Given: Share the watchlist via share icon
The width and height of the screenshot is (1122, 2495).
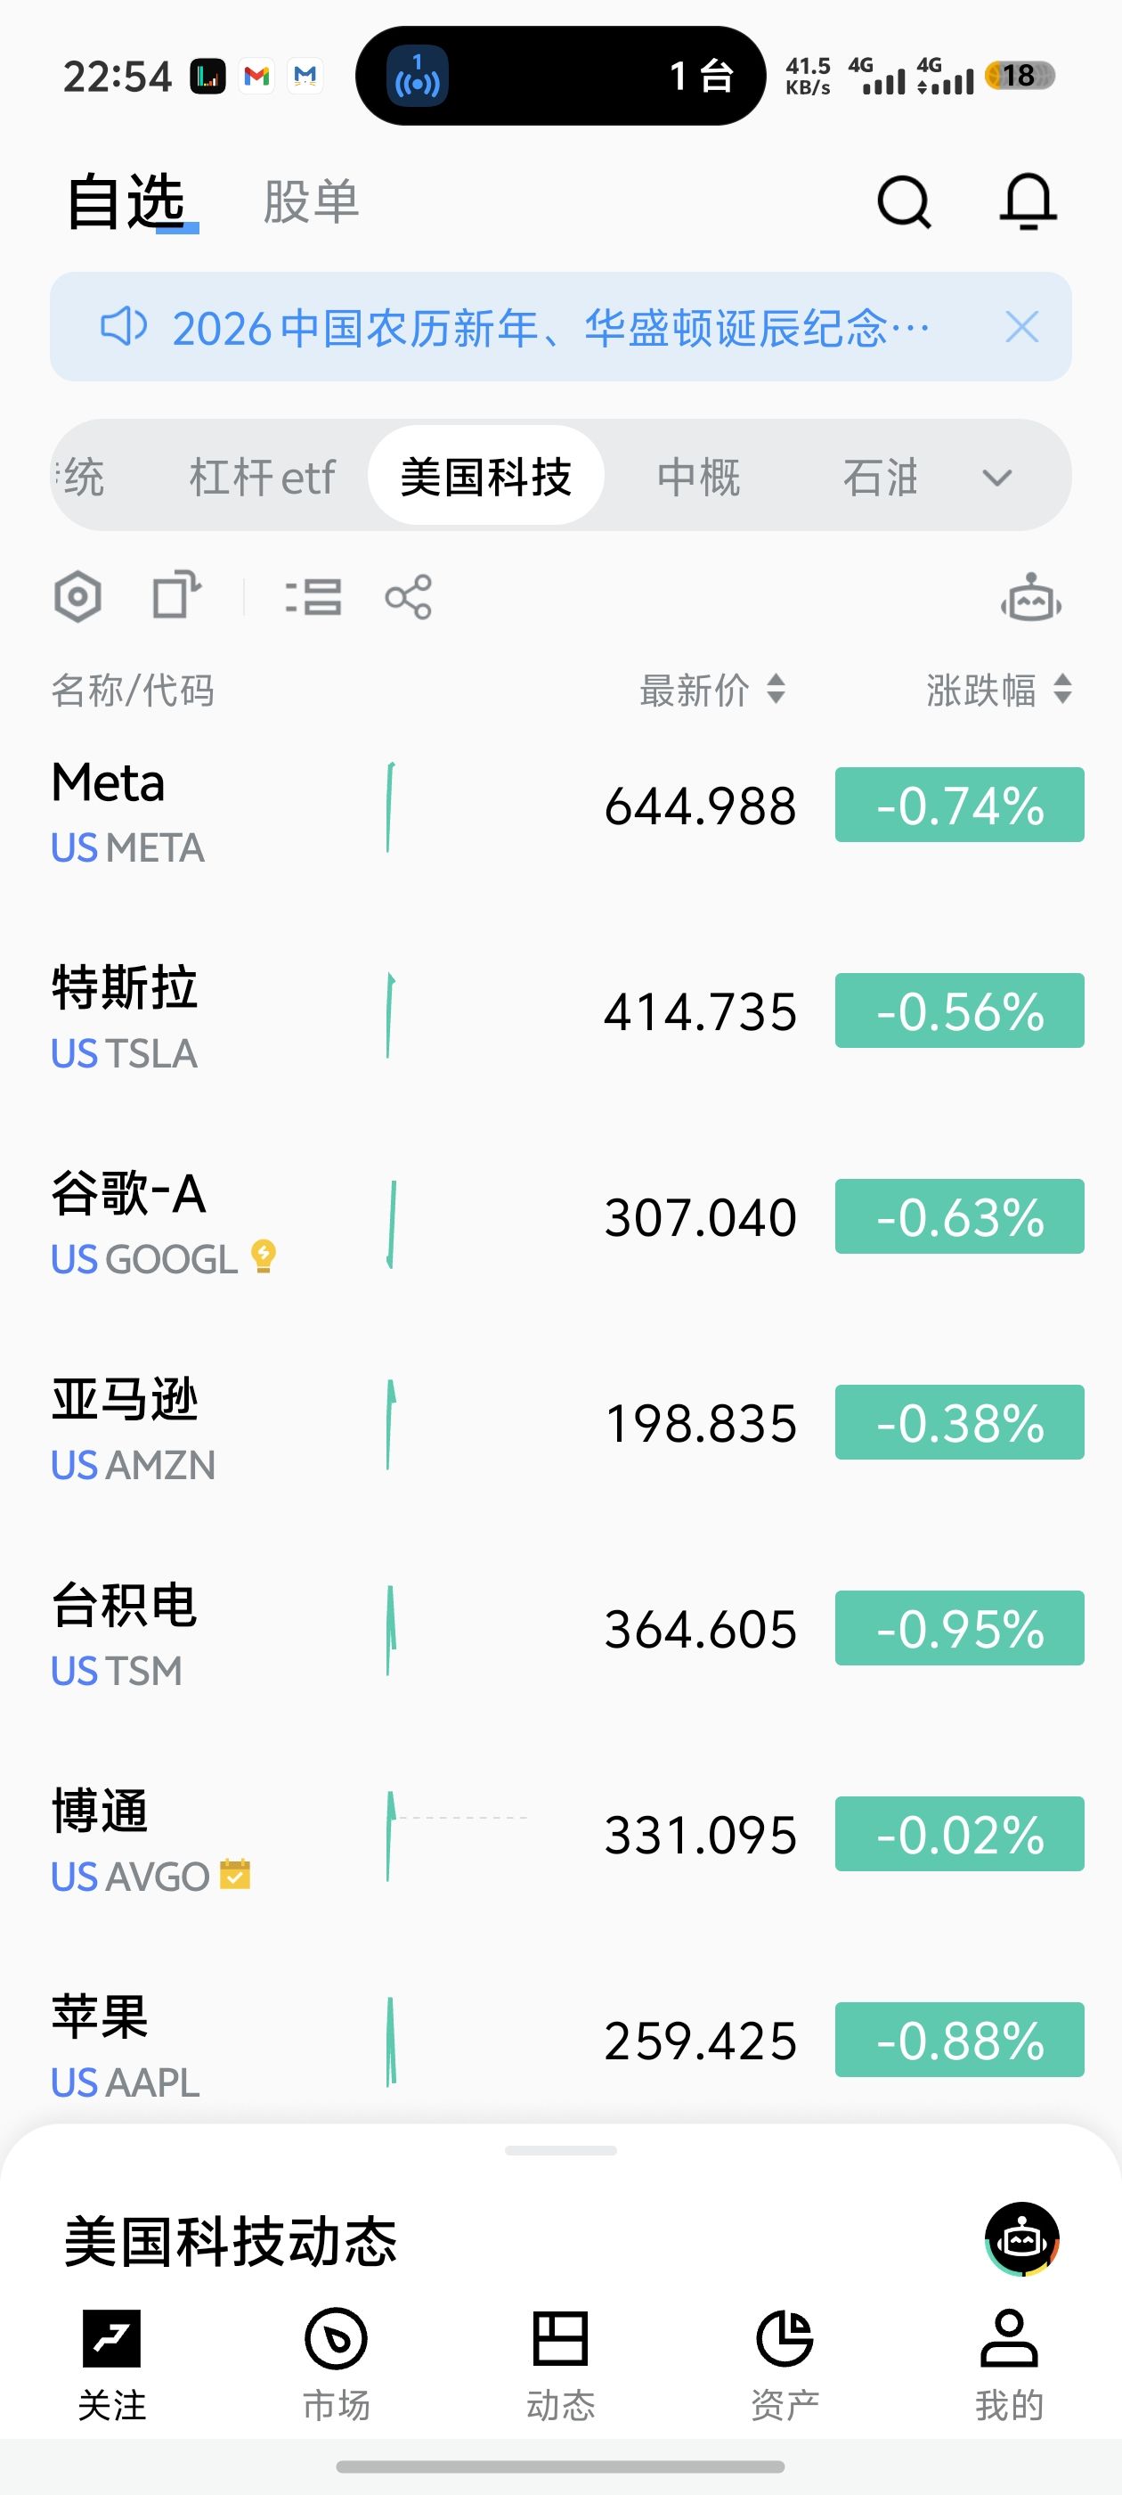Looking at the screenshot, I should (x=409, y=597).
